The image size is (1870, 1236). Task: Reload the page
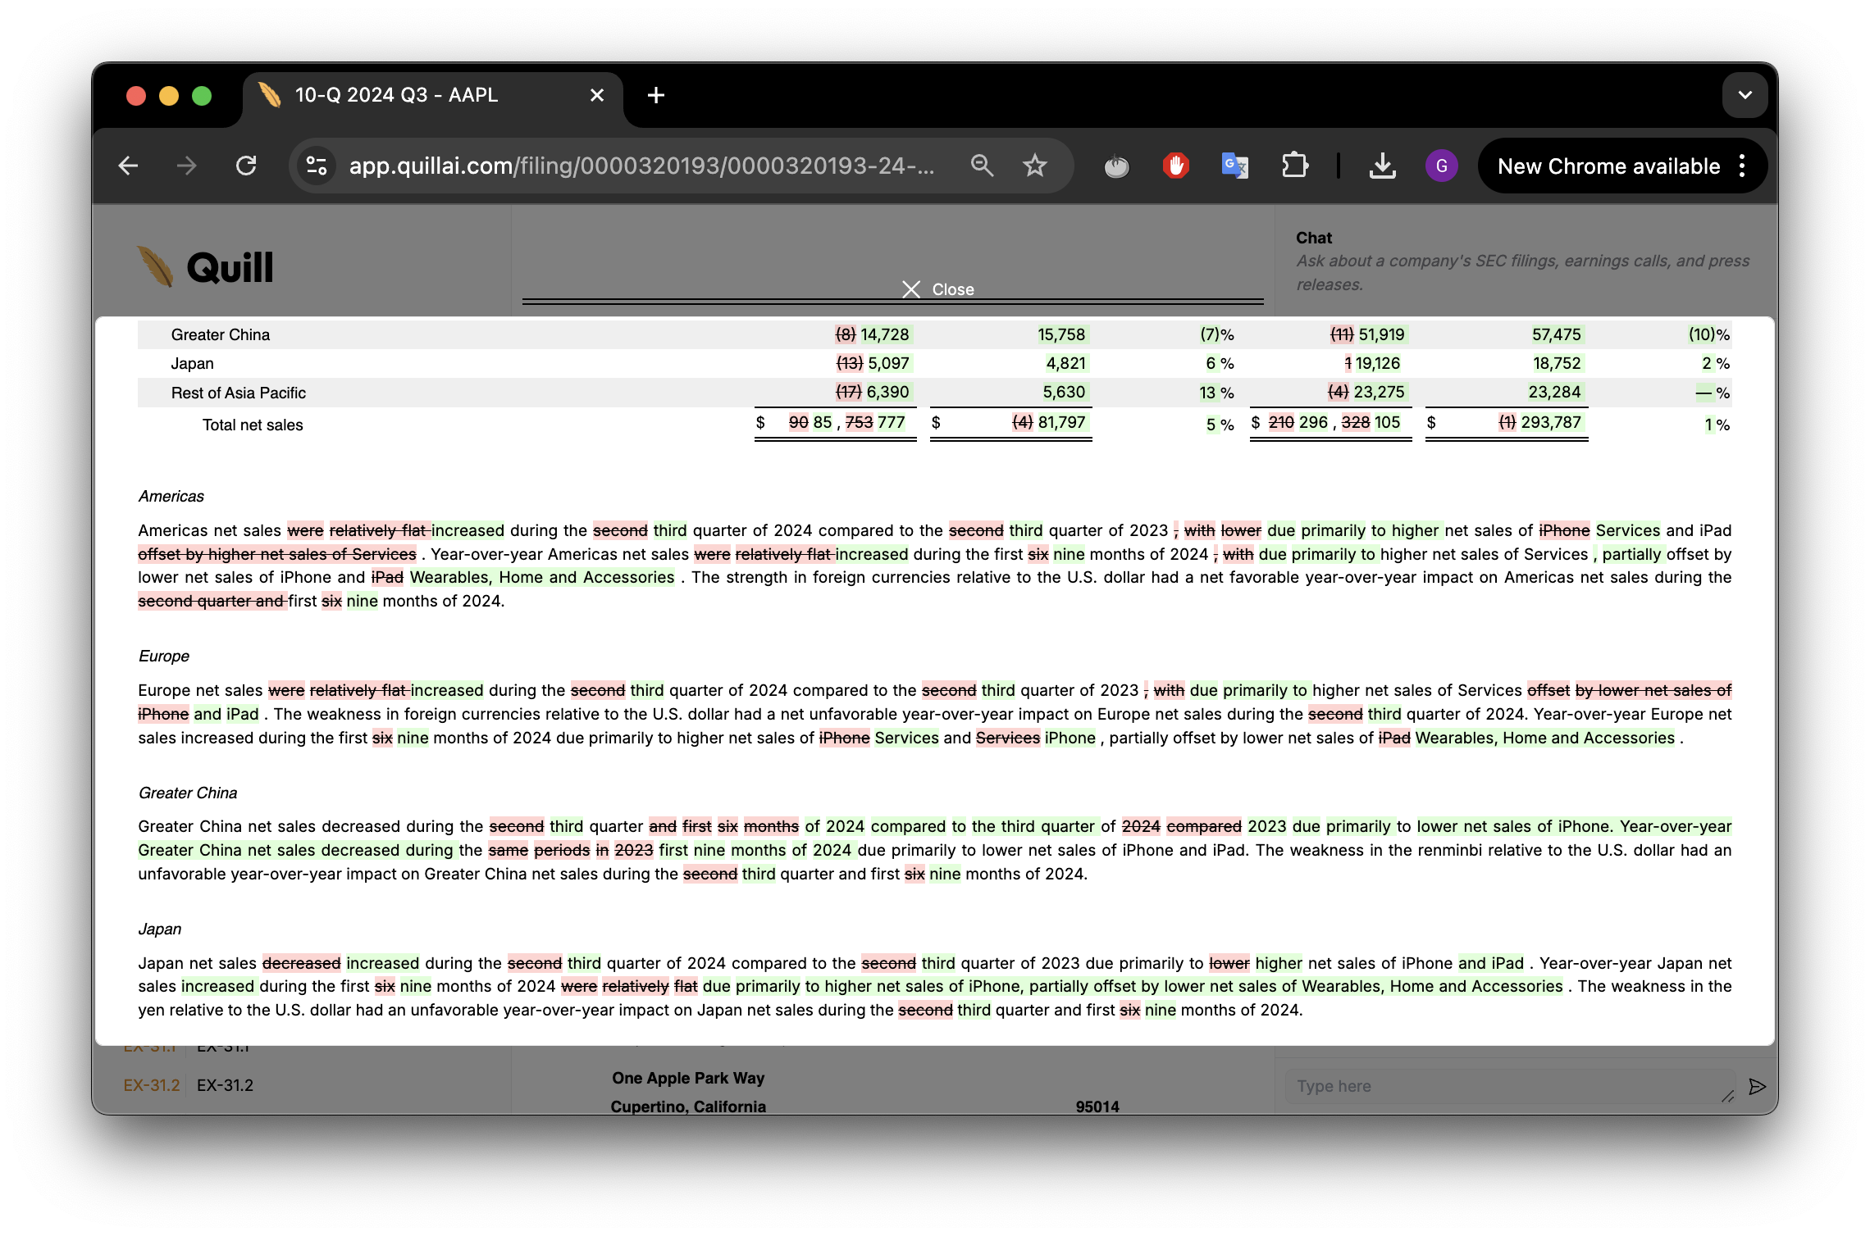point(246,166)
